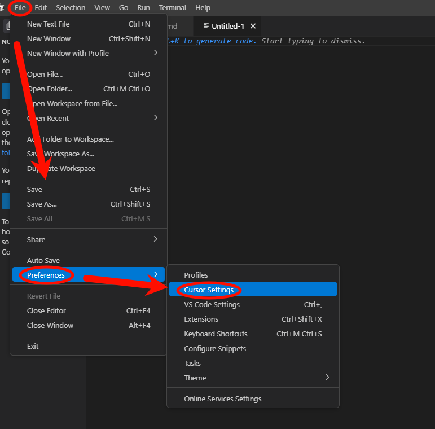Expand the New Window with Profile submenu arrow
Screen dimensions: 435x429
156,53
